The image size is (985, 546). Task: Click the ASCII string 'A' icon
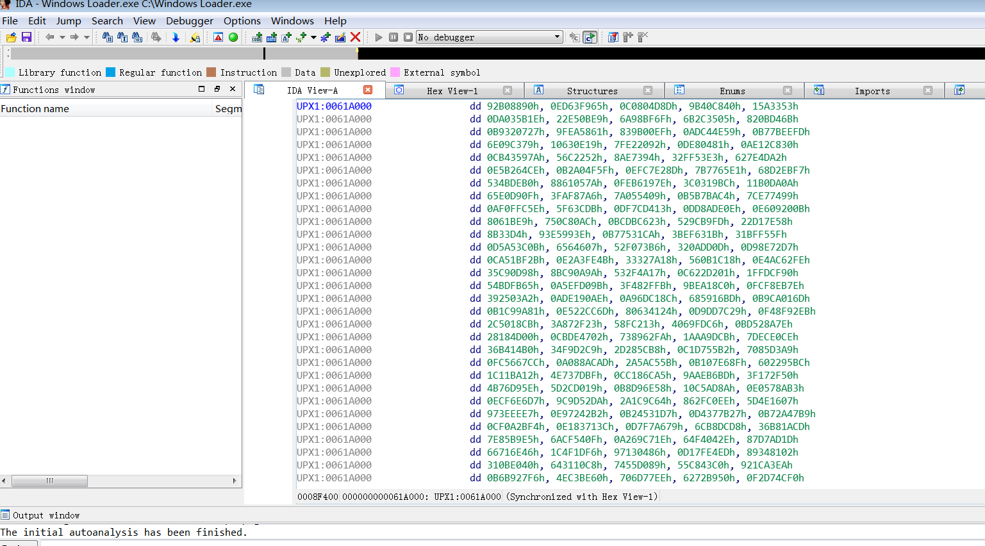pos(286,37)
